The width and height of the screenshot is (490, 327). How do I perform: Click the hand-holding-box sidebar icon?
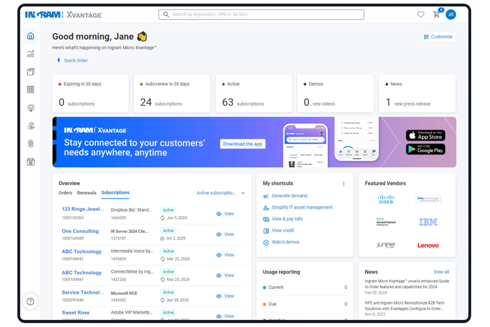(31, 125)
